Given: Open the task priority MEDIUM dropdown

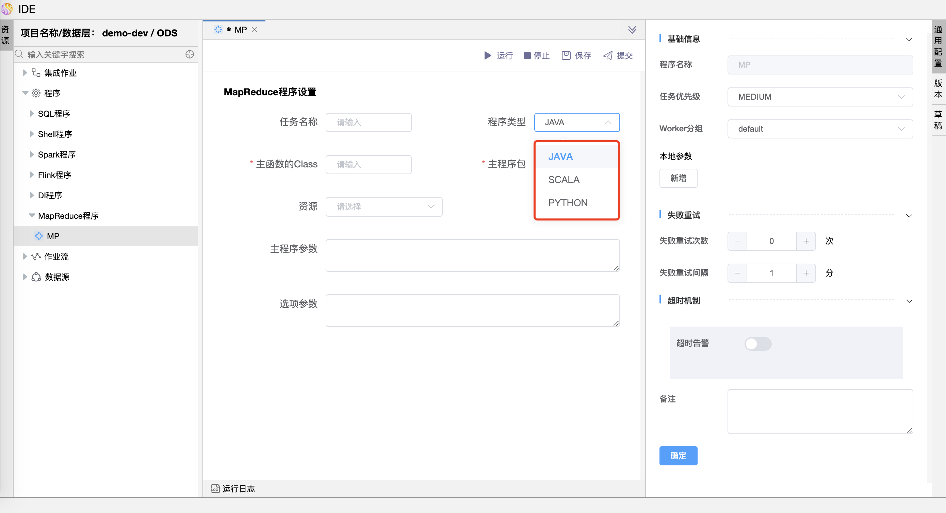Looking at the screenshot, I should (820, 97).
